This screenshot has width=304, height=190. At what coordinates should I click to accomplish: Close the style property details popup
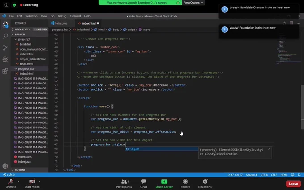tap(269, 149)
